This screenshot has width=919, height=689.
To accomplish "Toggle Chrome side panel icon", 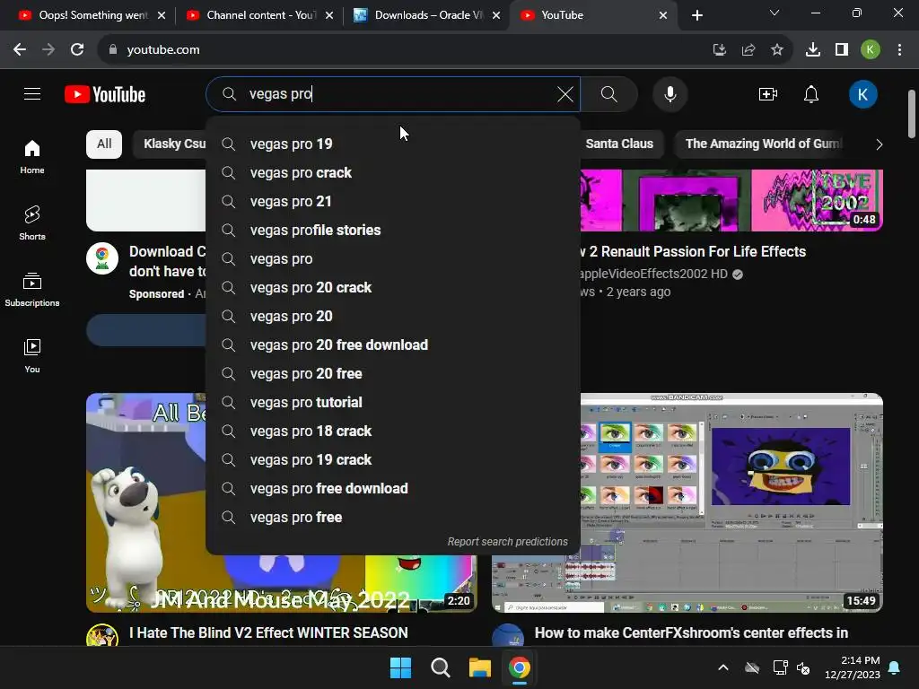I will (x=842, y=50).
